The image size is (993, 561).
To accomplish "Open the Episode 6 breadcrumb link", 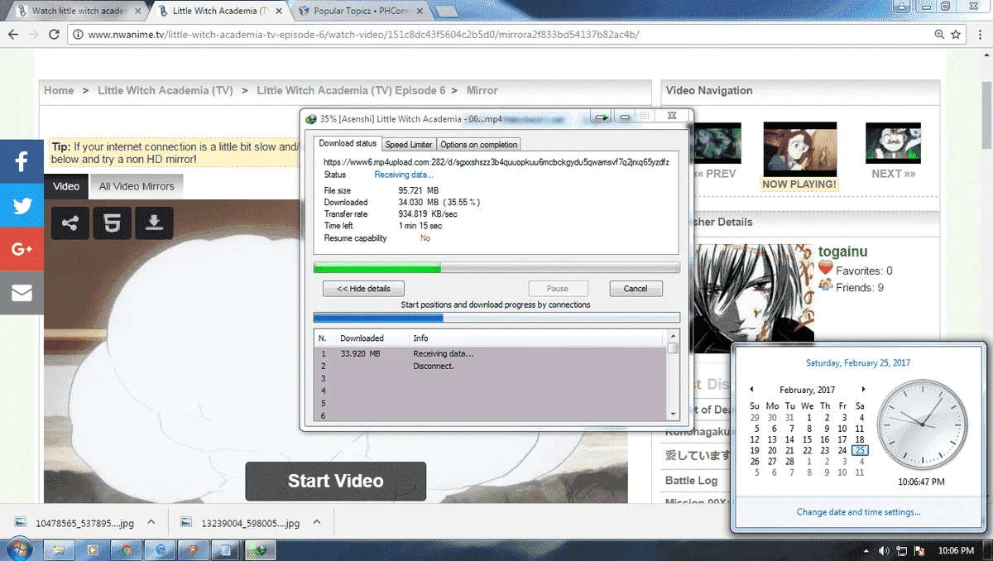I will point(351,90).
